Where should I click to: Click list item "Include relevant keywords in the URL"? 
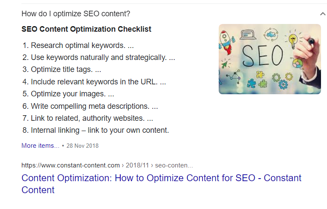tap(94, 82)
